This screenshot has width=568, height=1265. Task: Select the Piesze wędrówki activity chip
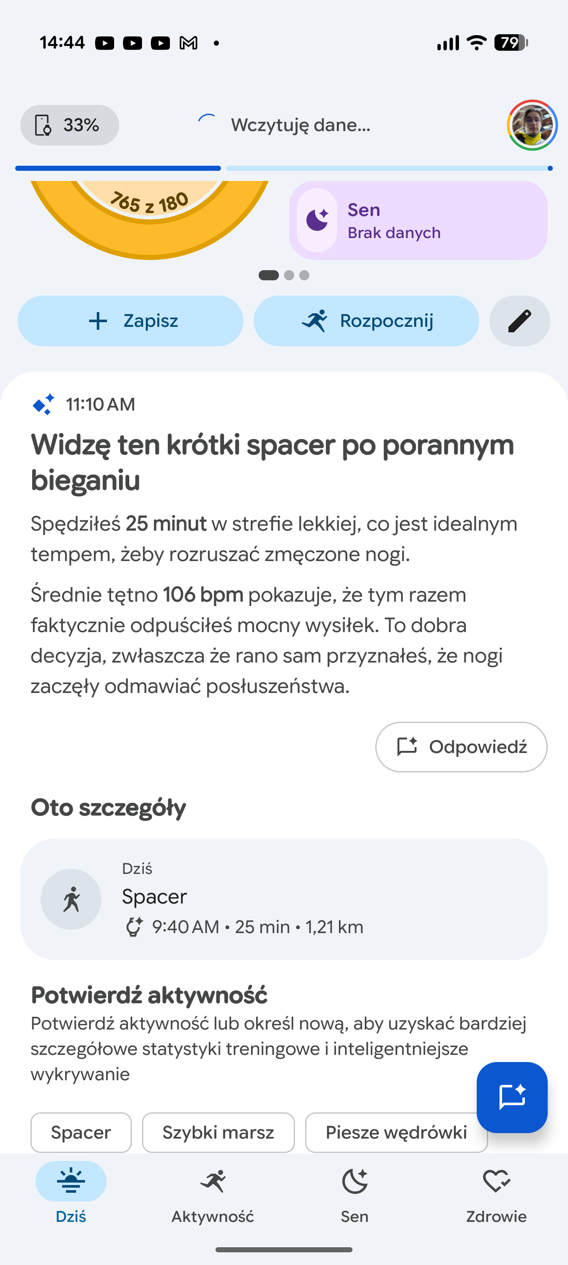396,1132
